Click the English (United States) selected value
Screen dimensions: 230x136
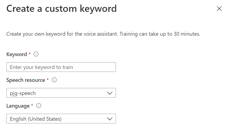coord(36,119)
